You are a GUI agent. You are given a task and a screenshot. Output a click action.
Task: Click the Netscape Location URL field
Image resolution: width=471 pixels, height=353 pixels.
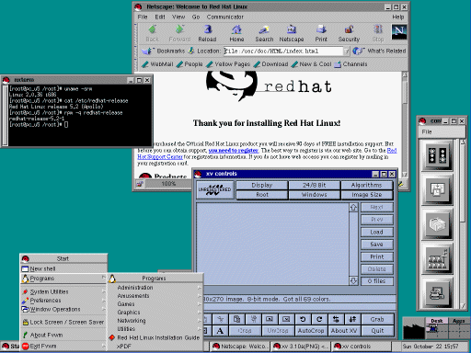click(283, 51)
